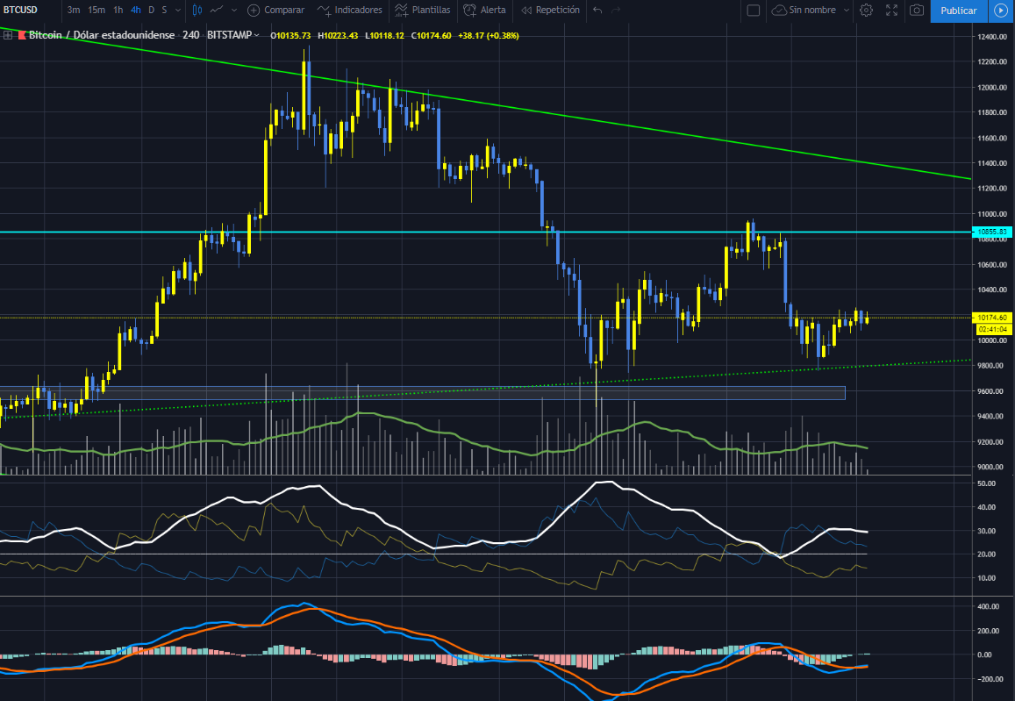Take a chart snapshot with camera icon

tap(916, 10)
